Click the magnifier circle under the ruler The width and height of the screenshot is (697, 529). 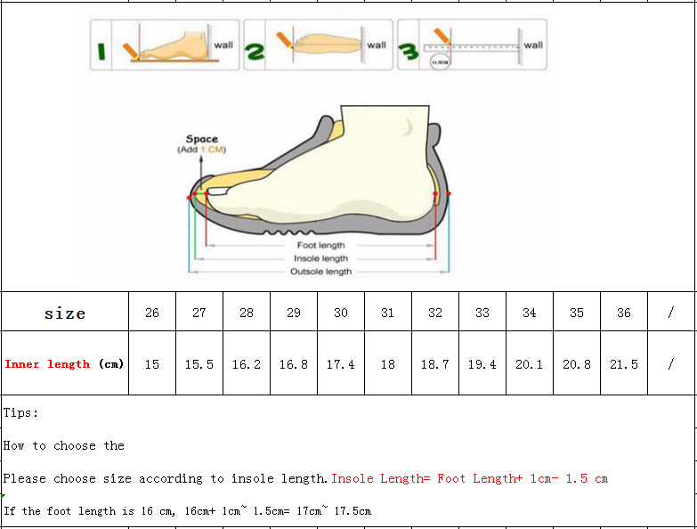tap(440, 62)
